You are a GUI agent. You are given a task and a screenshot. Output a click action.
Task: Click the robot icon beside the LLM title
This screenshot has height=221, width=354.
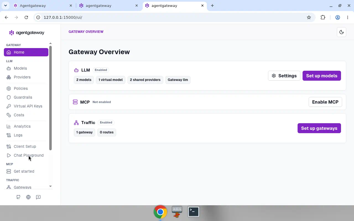coord(76,70)
